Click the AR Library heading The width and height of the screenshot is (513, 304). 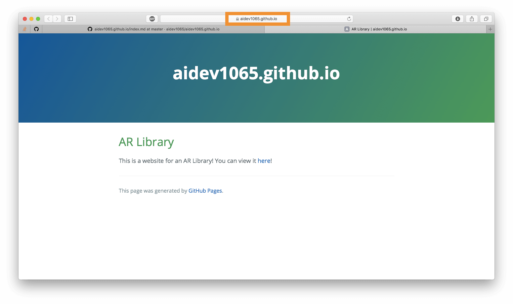pos(146,142)
